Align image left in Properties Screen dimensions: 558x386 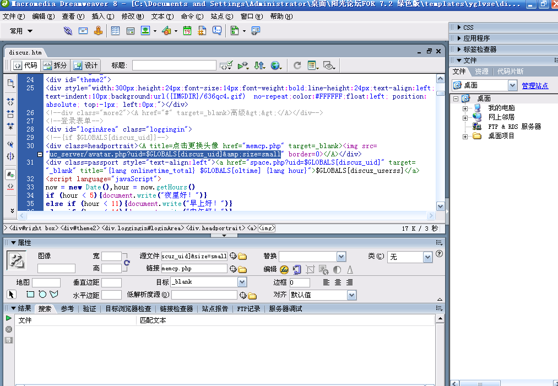(326, 282)
